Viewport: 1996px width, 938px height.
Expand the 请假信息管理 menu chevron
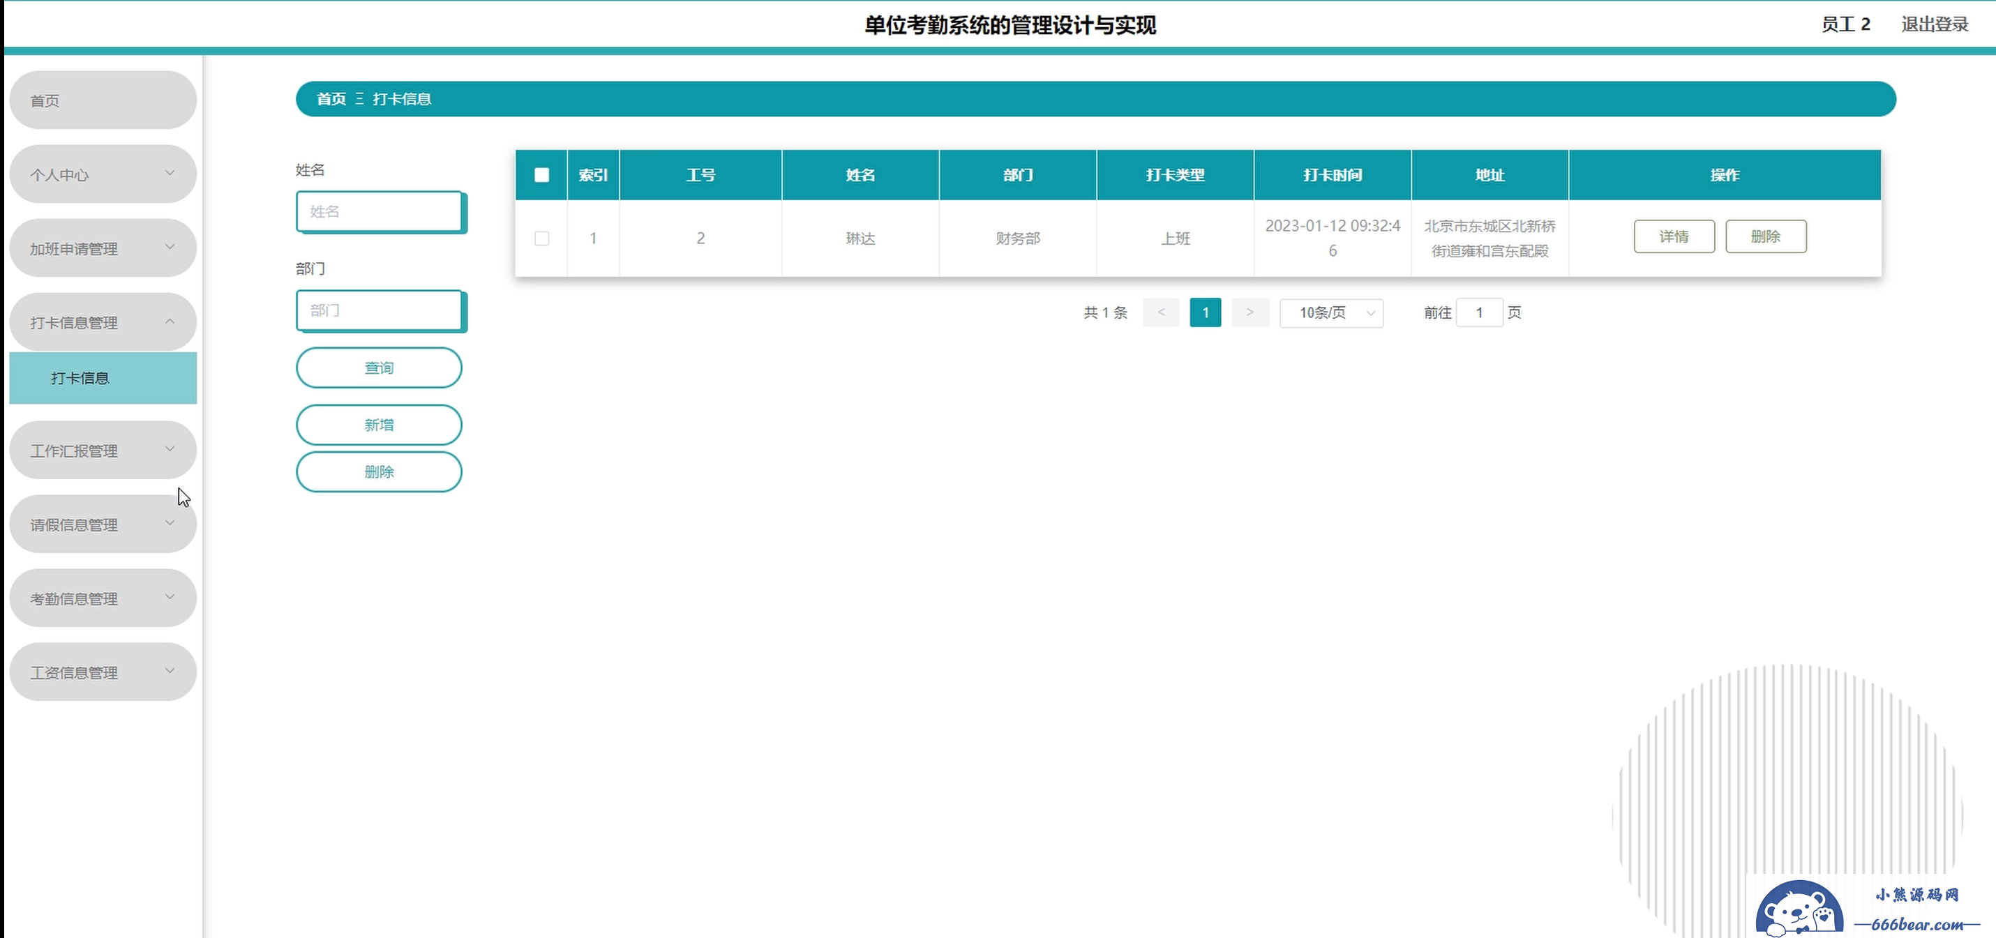(170, 524)
